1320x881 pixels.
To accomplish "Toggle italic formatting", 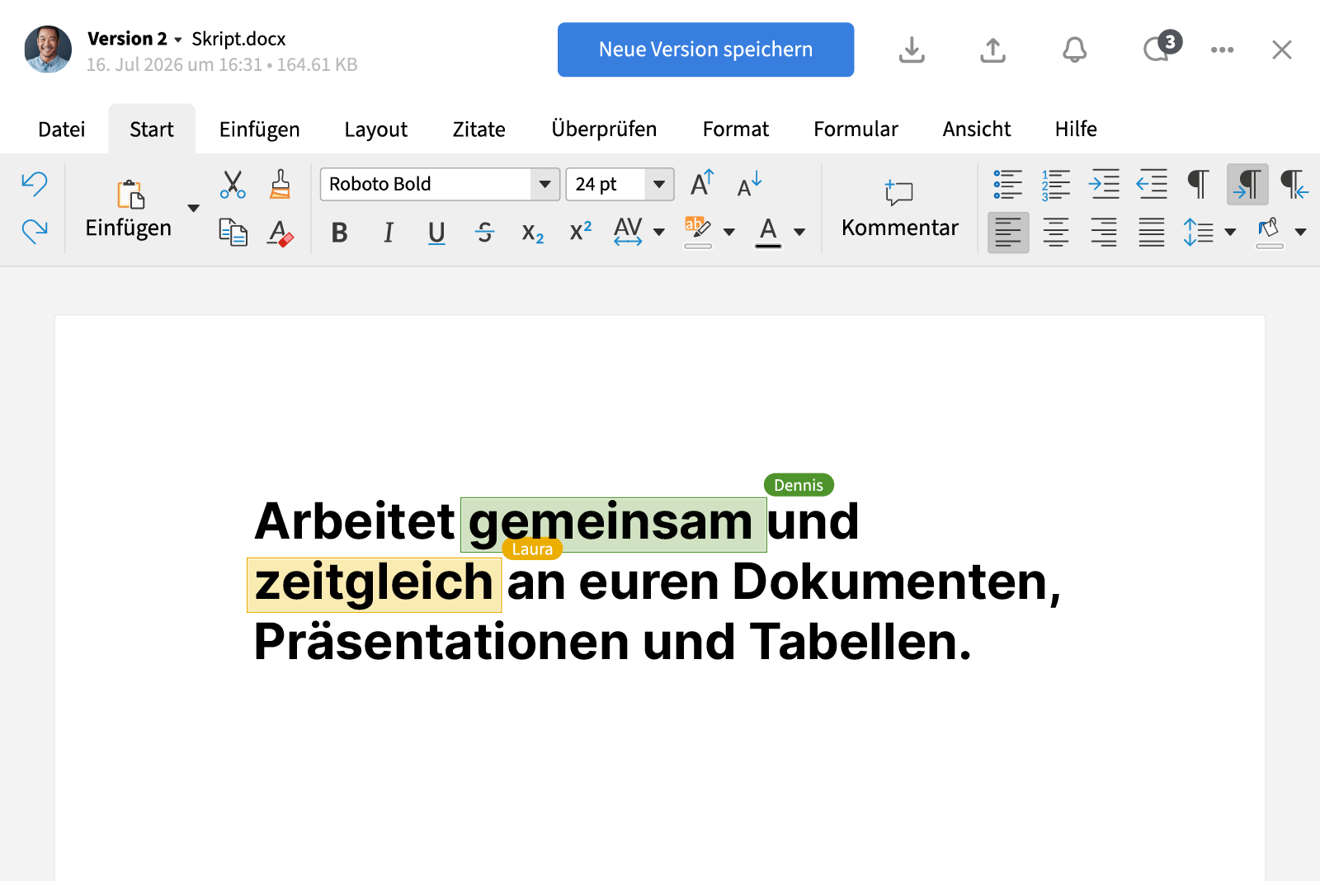I will (x=388, y=233).
